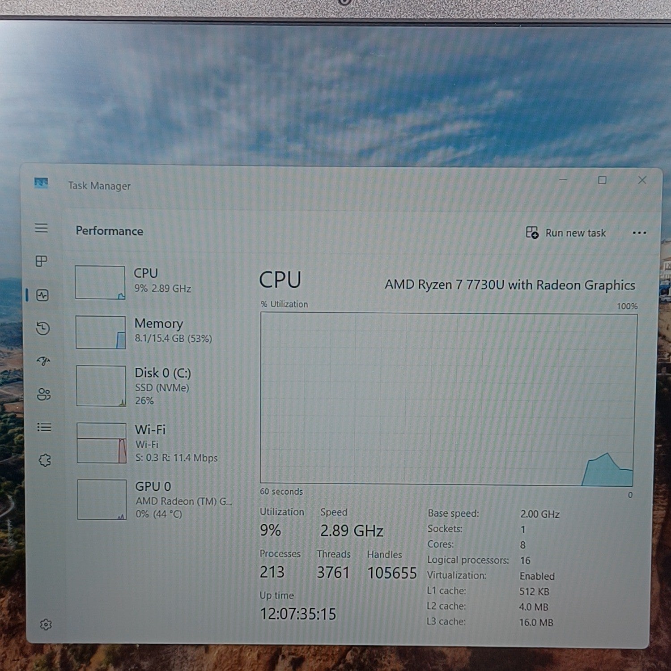Select the Wi-Fi performance entry label
This screenshot has height=671, width=671.
pyautogui.click(x=150, y=430)
